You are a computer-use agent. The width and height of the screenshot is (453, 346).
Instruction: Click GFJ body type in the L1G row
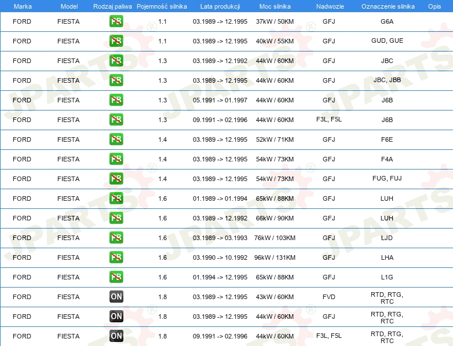[329, 277]
